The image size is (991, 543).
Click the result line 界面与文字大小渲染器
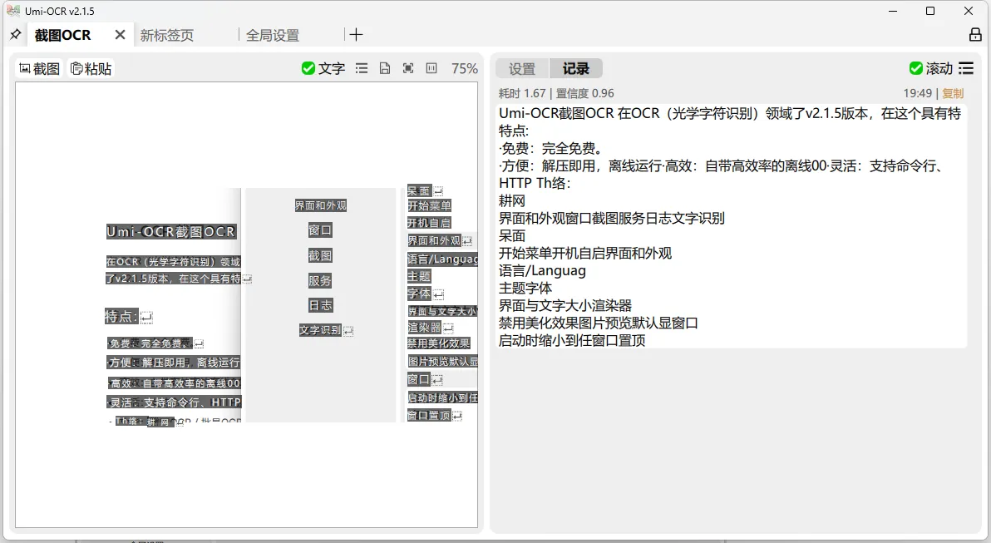[x=565, y=305]
